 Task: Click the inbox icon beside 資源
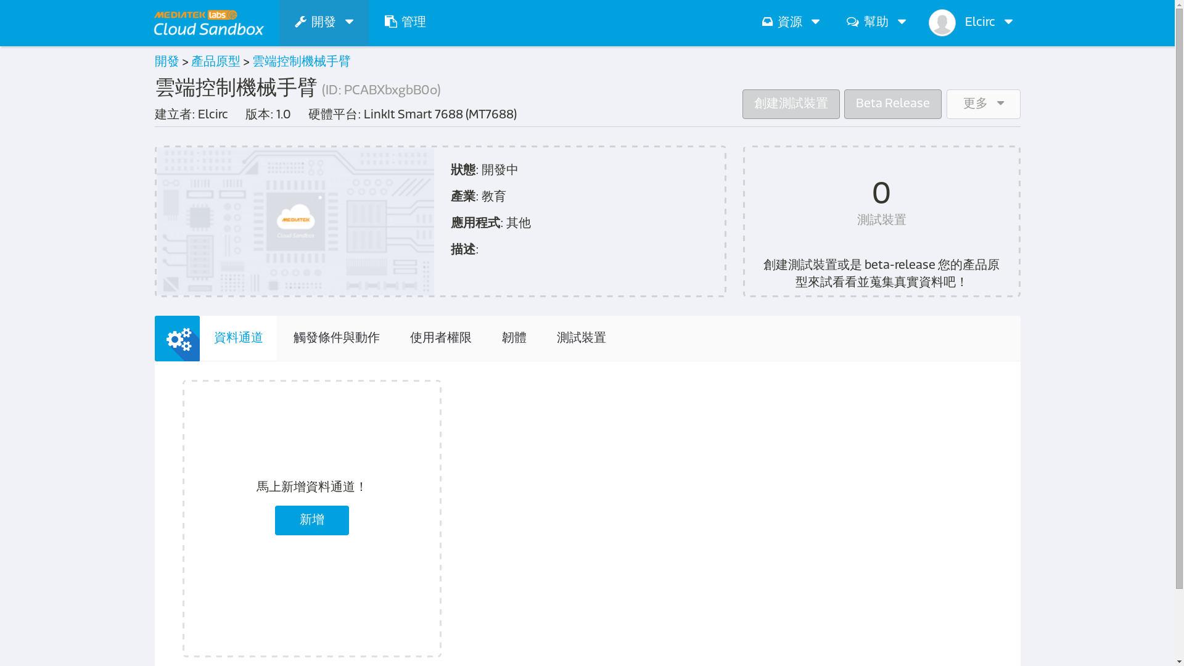point(767,22)
